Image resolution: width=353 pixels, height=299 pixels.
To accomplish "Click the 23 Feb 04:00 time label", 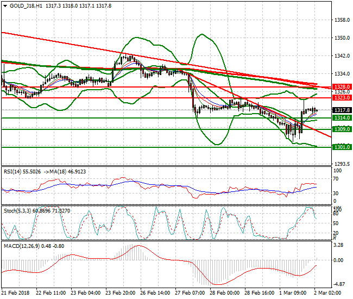I will (86, 293).
